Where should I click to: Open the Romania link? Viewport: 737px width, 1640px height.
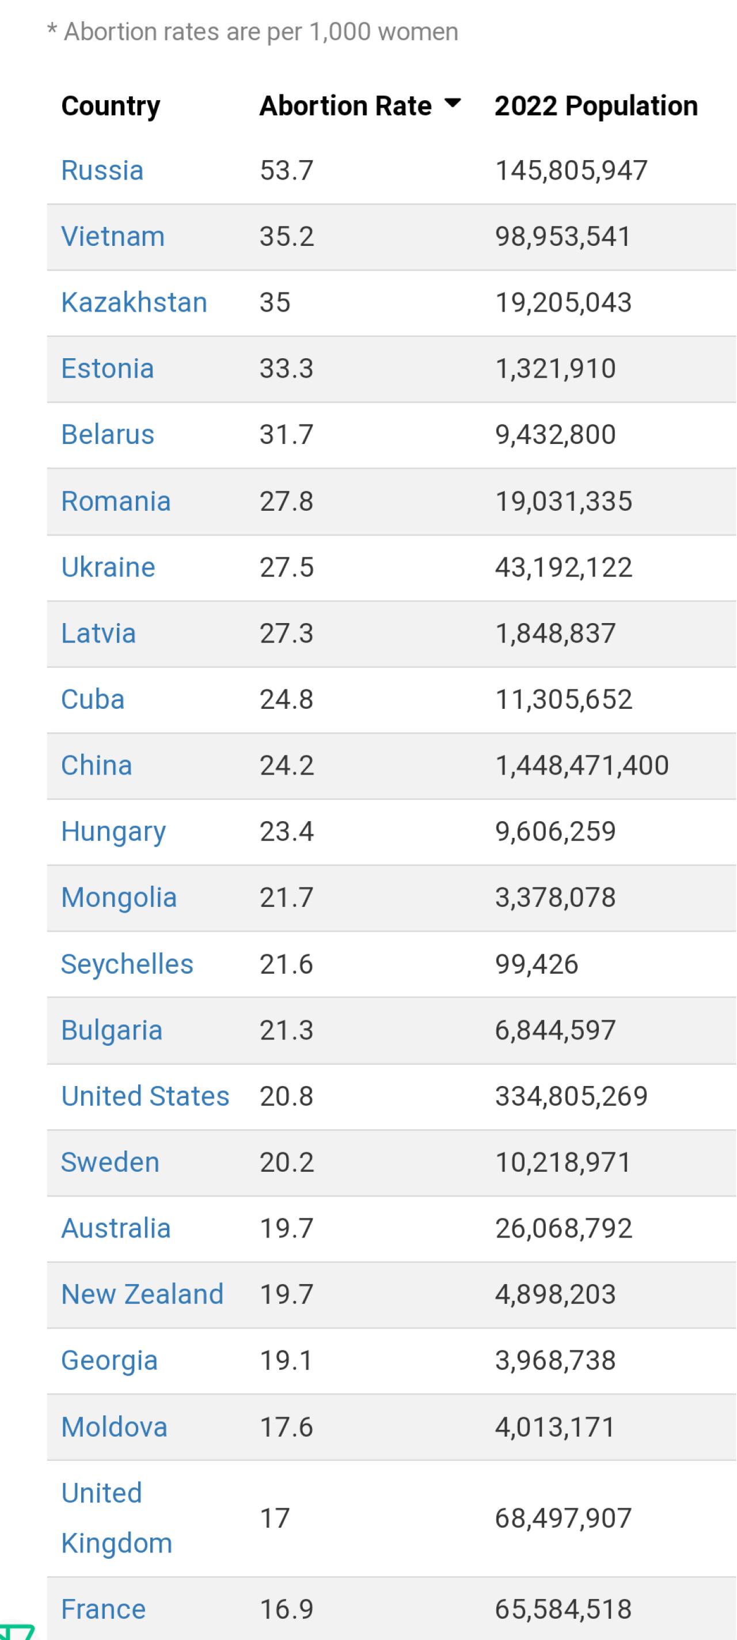click(116, 501)
